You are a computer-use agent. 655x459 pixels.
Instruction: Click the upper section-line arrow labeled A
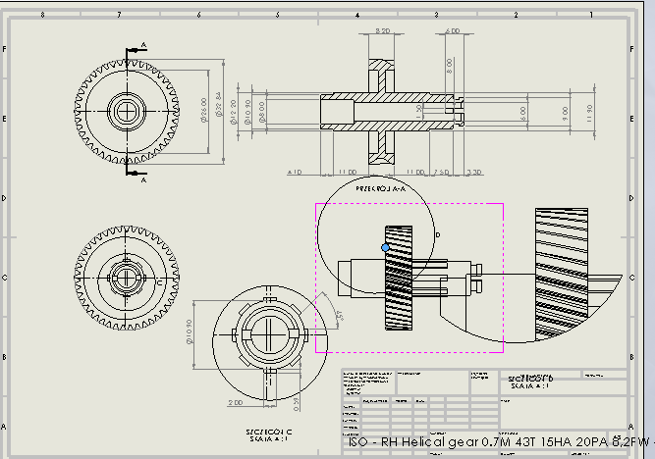tap(136, 49)
